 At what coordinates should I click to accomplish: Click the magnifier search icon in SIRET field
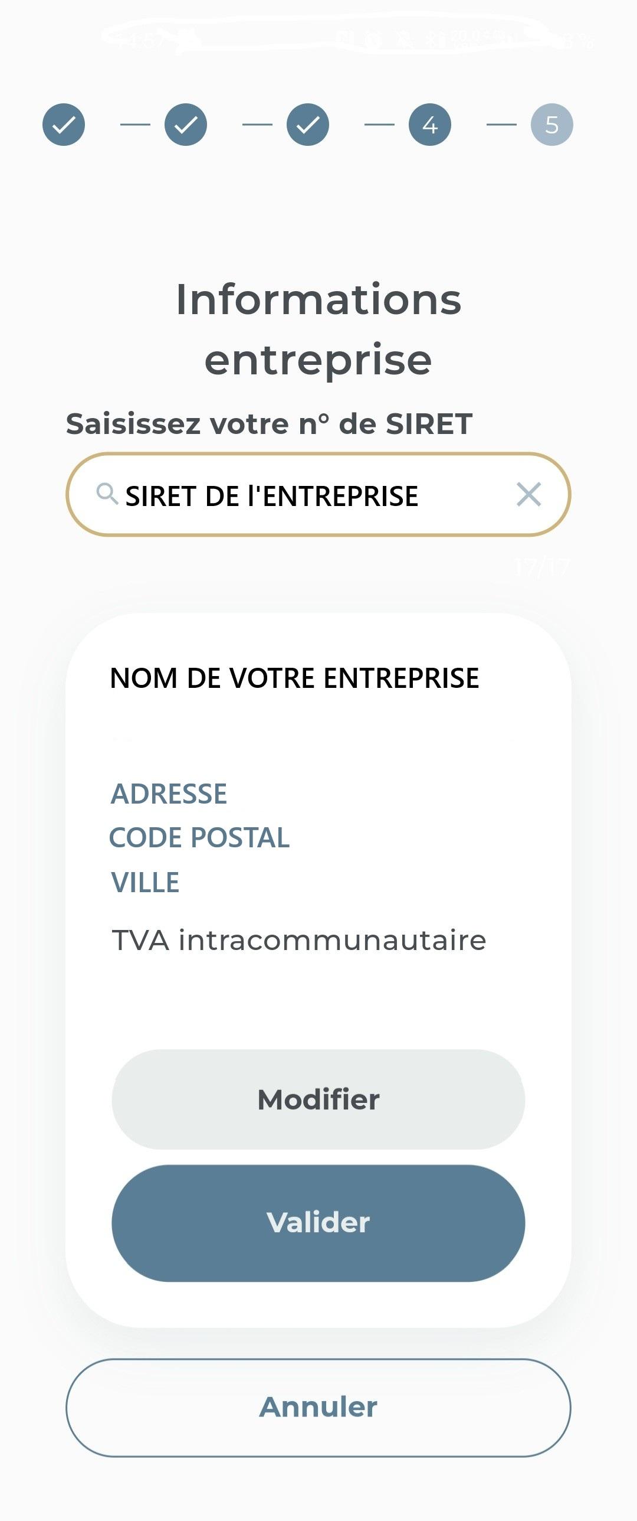click(107, 494)
